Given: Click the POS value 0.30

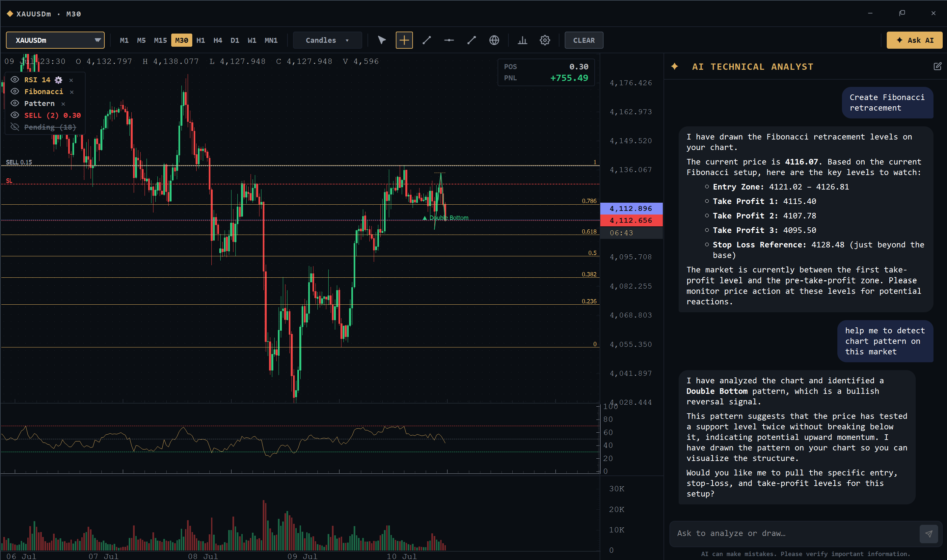Looking at the screenshot, I should point(579,67).
